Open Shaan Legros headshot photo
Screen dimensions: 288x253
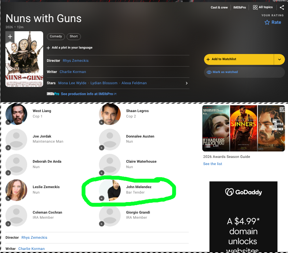pos(110,114)
